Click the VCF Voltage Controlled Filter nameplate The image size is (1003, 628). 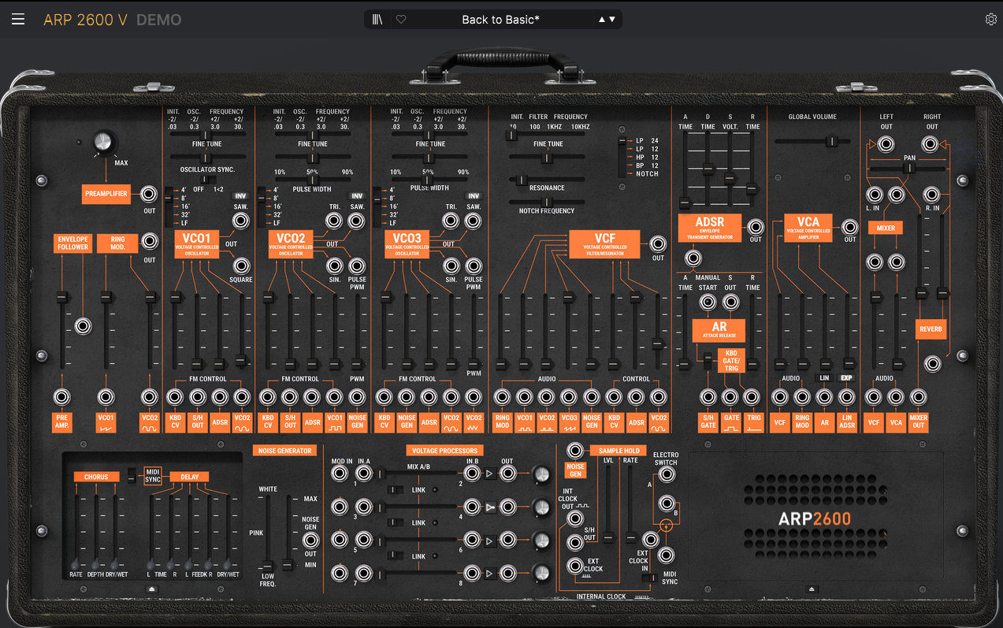(x=604, y=243)
